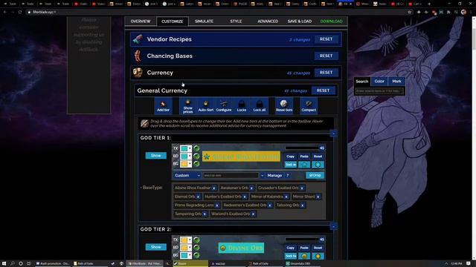This screenshot has height=267, width=476.
Task: Click the Auto-Sort toolbar icon
Action: click(206, 105)
